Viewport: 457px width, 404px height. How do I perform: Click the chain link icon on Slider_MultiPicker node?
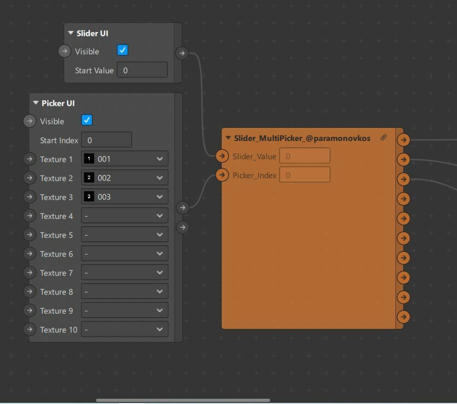384,137
